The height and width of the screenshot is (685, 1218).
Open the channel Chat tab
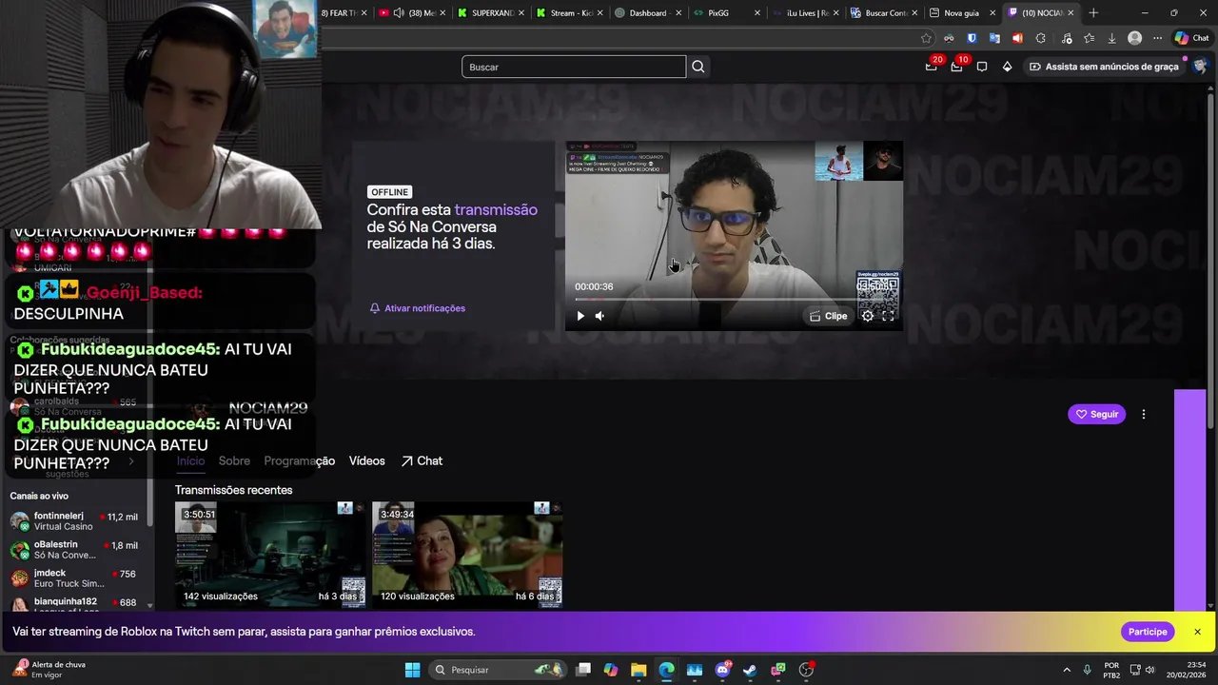pos(422,460)
